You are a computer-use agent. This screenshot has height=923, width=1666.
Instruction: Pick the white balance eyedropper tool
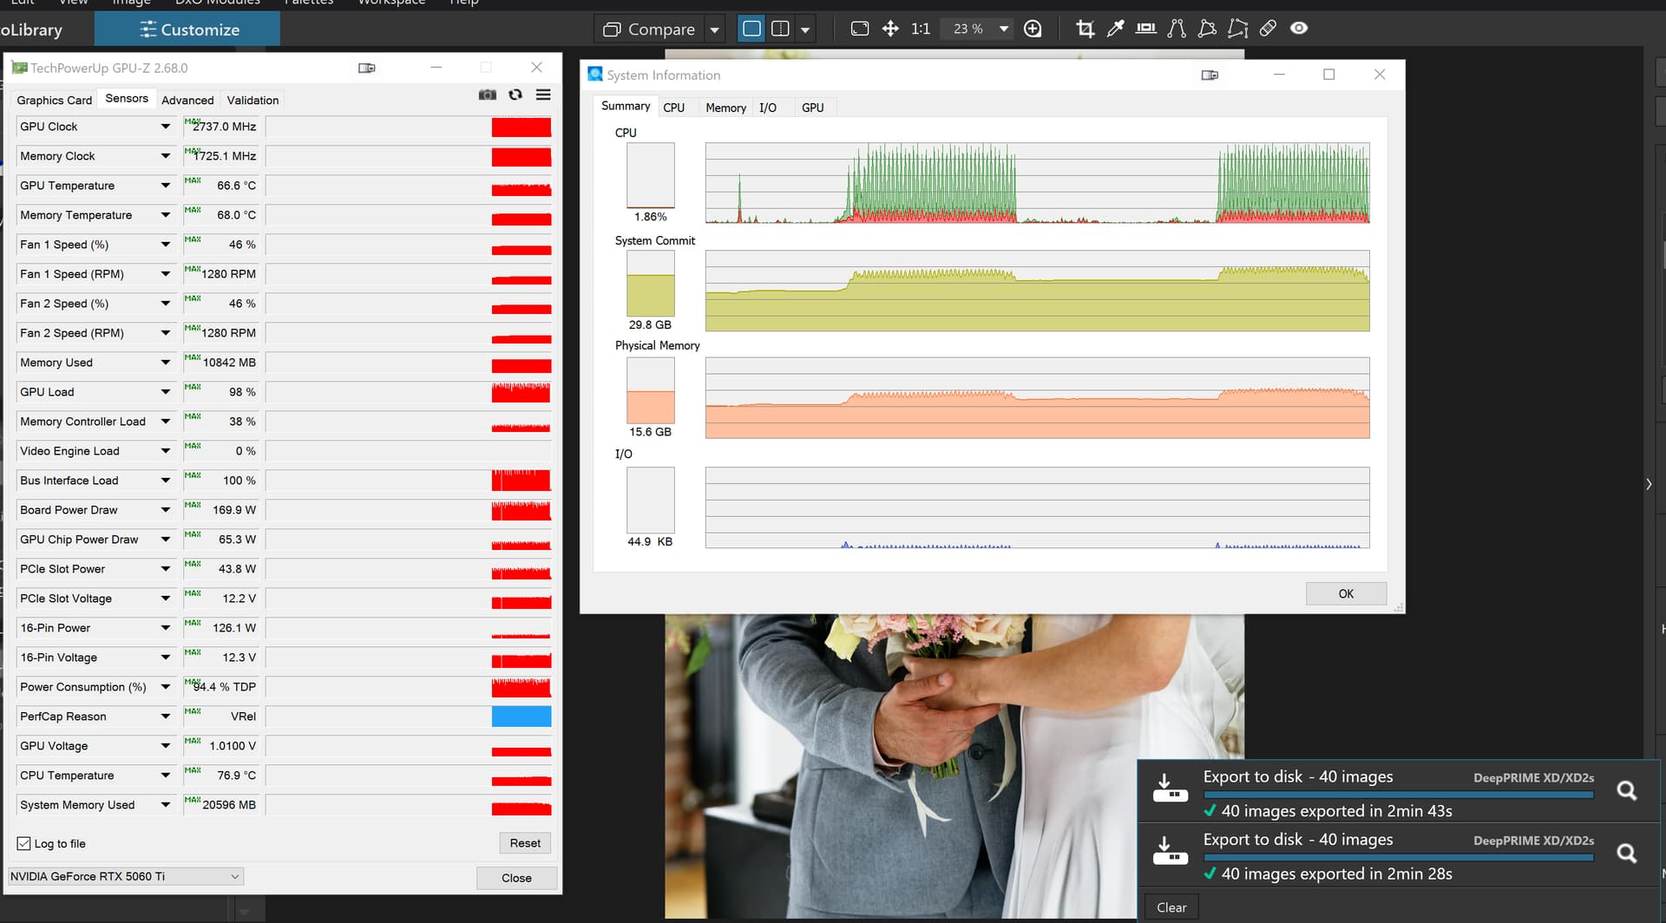1115,29
